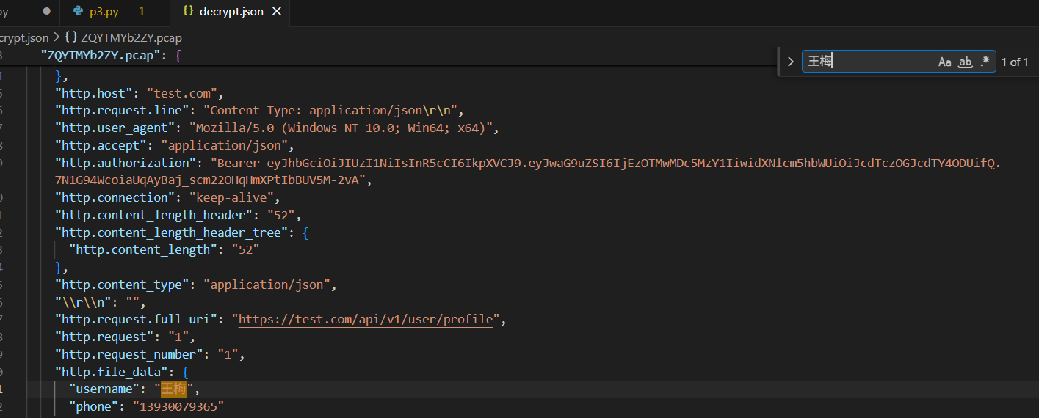
Task: Place cursor on phone value 13930079365
Action: (179, 406)
